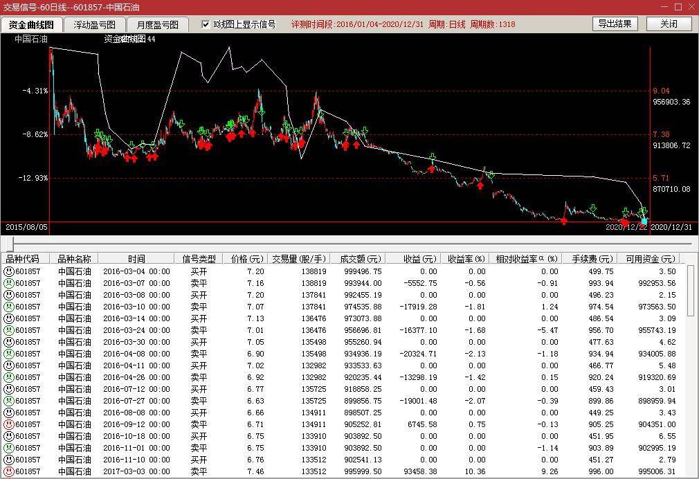Click the cyan end marker on chart
The width and height of the screenshot is (699, 479).
pyautogui.click(x=644, y=221)
